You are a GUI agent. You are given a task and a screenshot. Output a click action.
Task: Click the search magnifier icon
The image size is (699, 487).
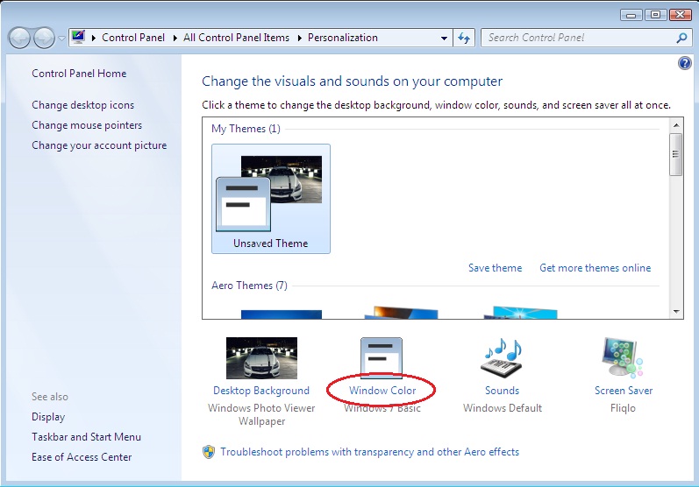pyautogui.click(x=682, y=38)
